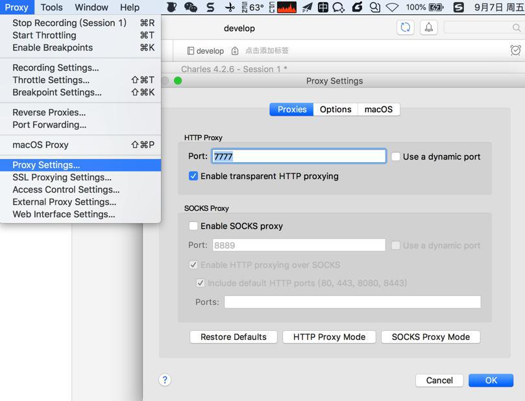Click Restore Defaults button
The height and width of the screenshot is (401, 525).
click(234, 337)
